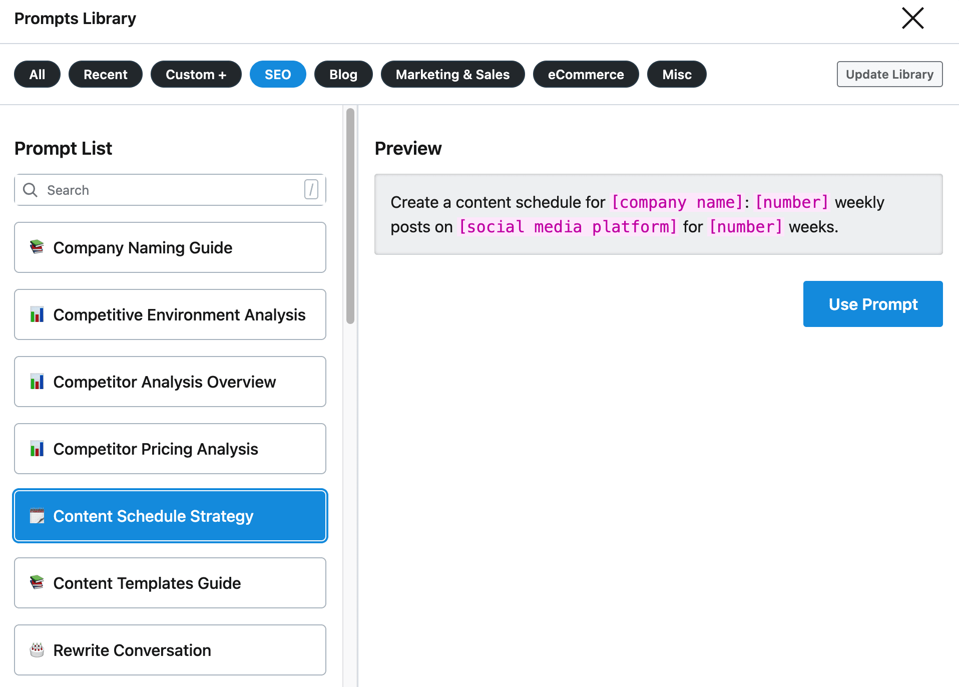Click the magnifier icon in the search box

click(x=31, y=190)
